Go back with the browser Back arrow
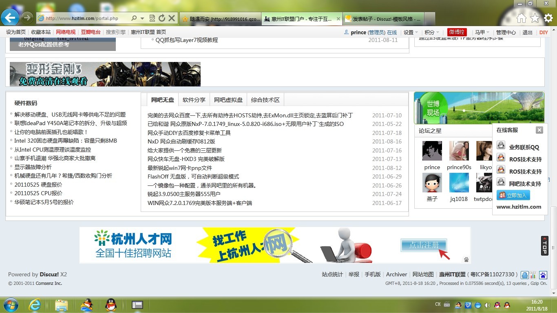Image resolution: width=557 pixels, height=313 pixels. (x=10, y=18)
